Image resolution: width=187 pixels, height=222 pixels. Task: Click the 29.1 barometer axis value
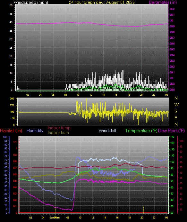click(172, 72)
